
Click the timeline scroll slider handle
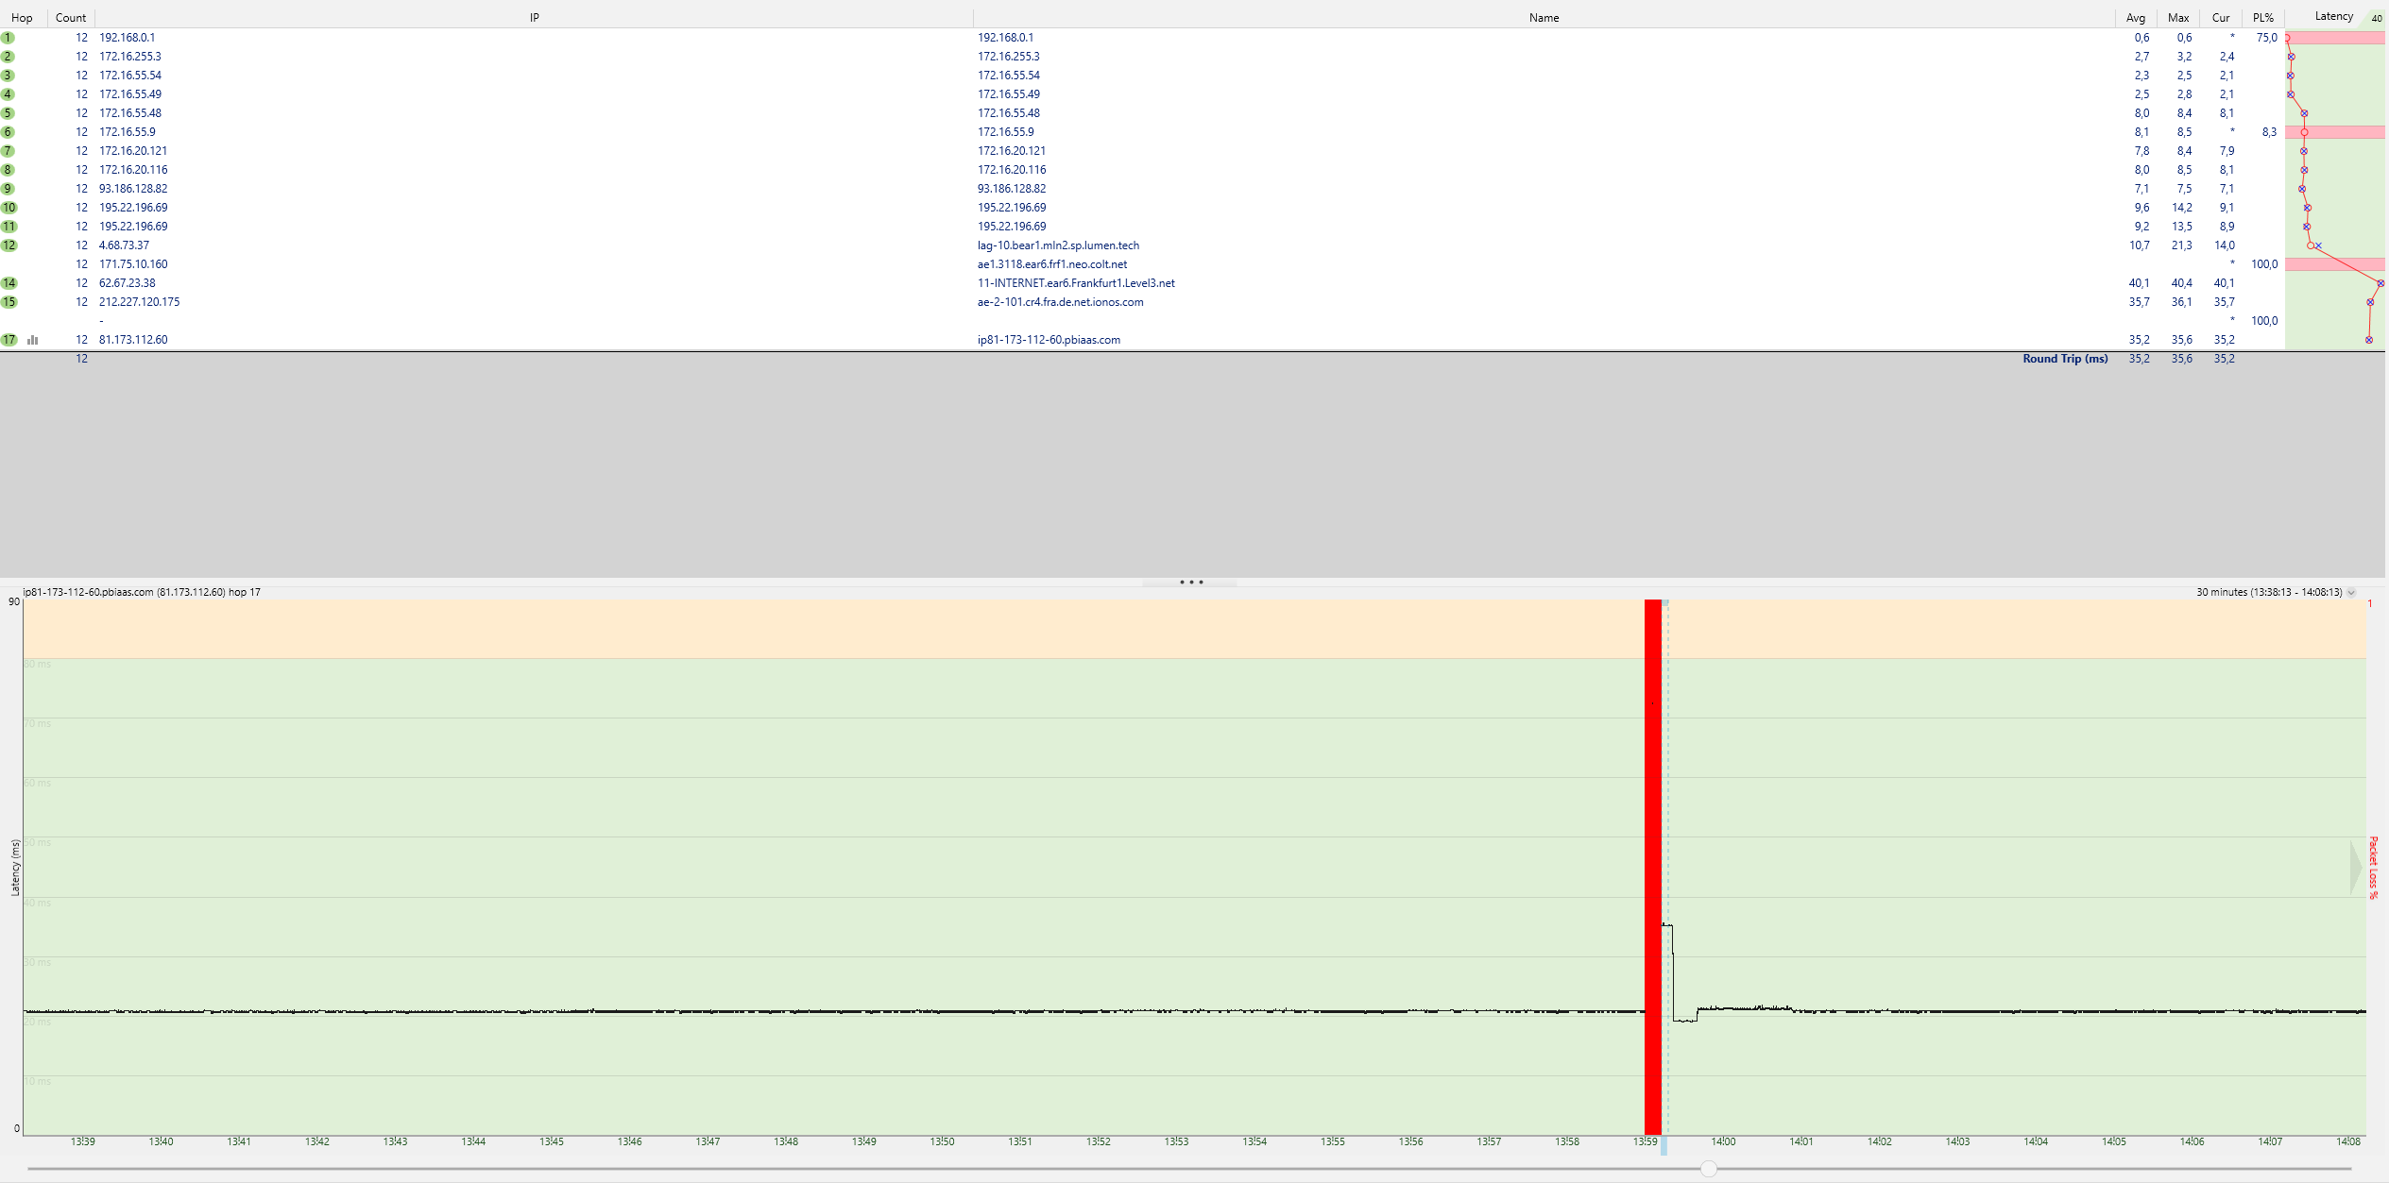(1708, 1169)
